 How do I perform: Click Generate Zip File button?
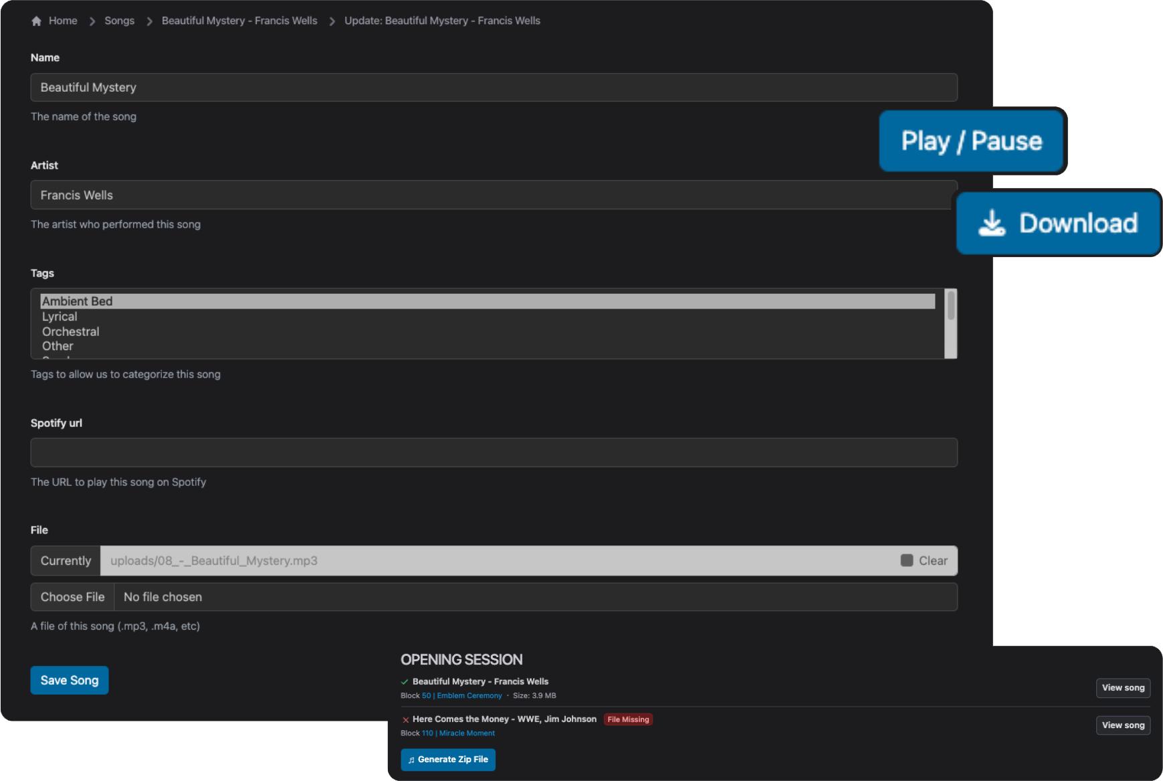[448, 760]
